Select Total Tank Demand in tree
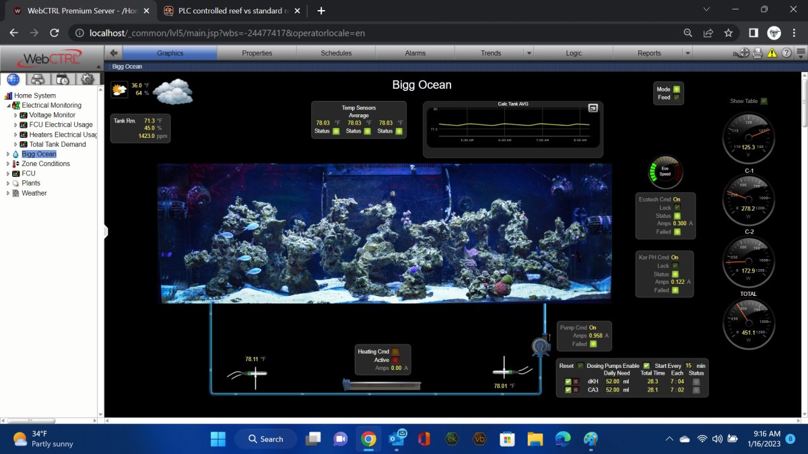The height and width of the screenshot is (454, 808). tap(57, 144)
